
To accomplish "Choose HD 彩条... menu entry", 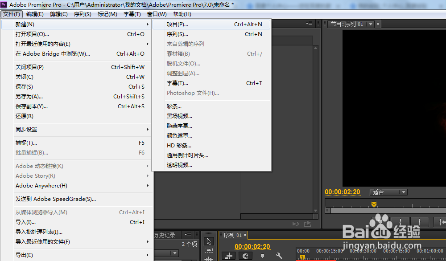I will pos(211,145).
